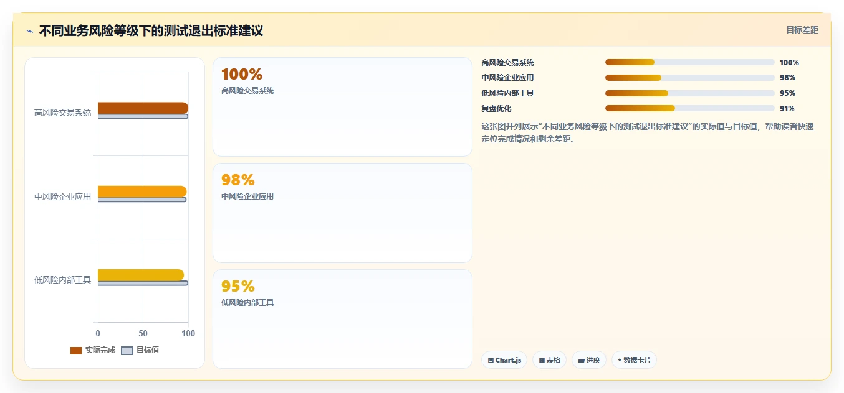Click the 高风险交易系统 progress bar

(x=689, y=62)
